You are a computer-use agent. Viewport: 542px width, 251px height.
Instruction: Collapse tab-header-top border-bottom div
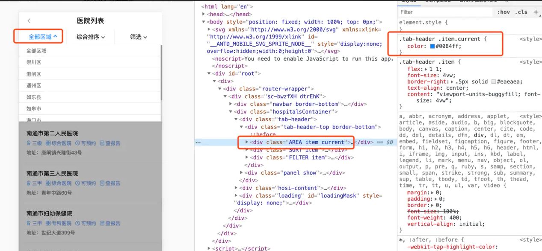pos(242,127)
